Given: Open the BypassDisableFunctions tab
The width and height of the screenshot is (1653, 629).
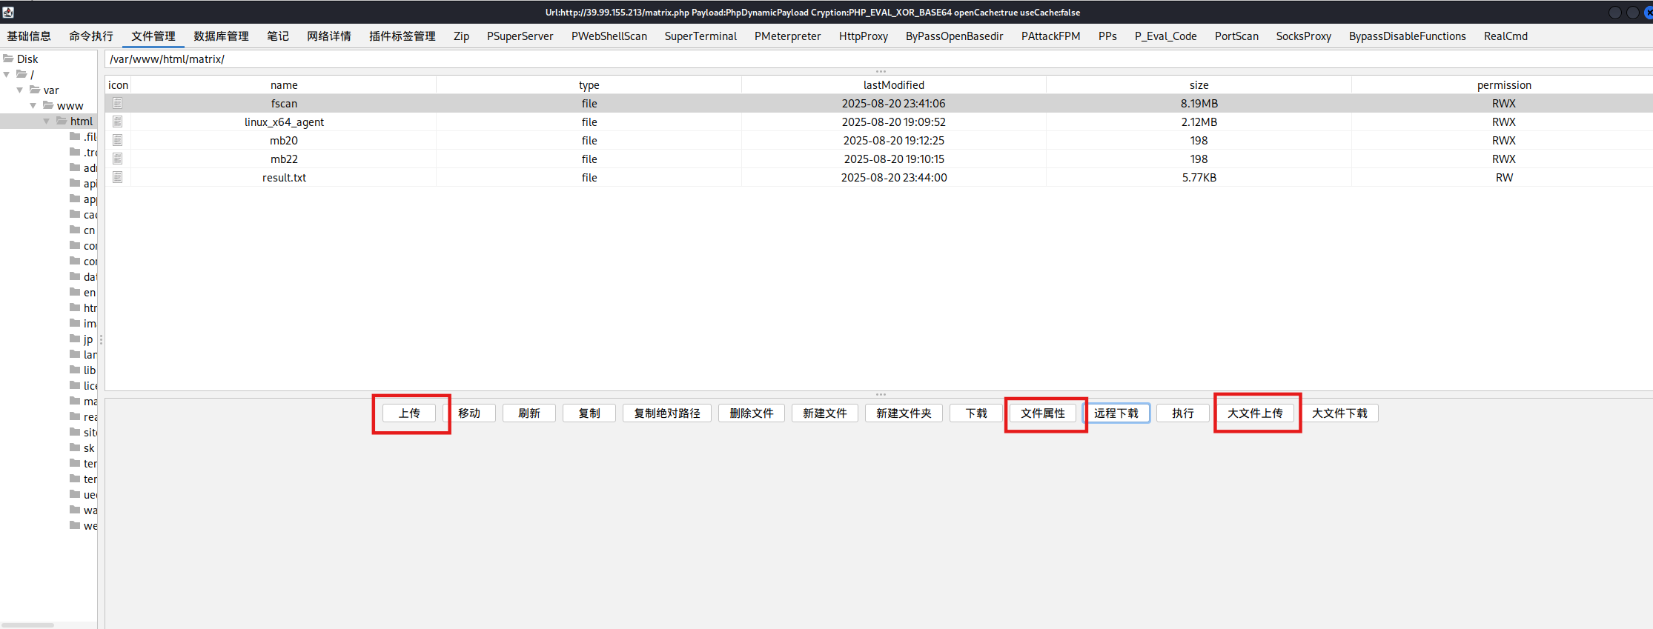Looking at the screenshot, I should point(1408,36).
